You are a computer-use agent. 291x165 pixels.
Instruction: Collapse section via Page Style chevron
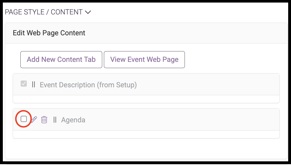coord(88,12)
